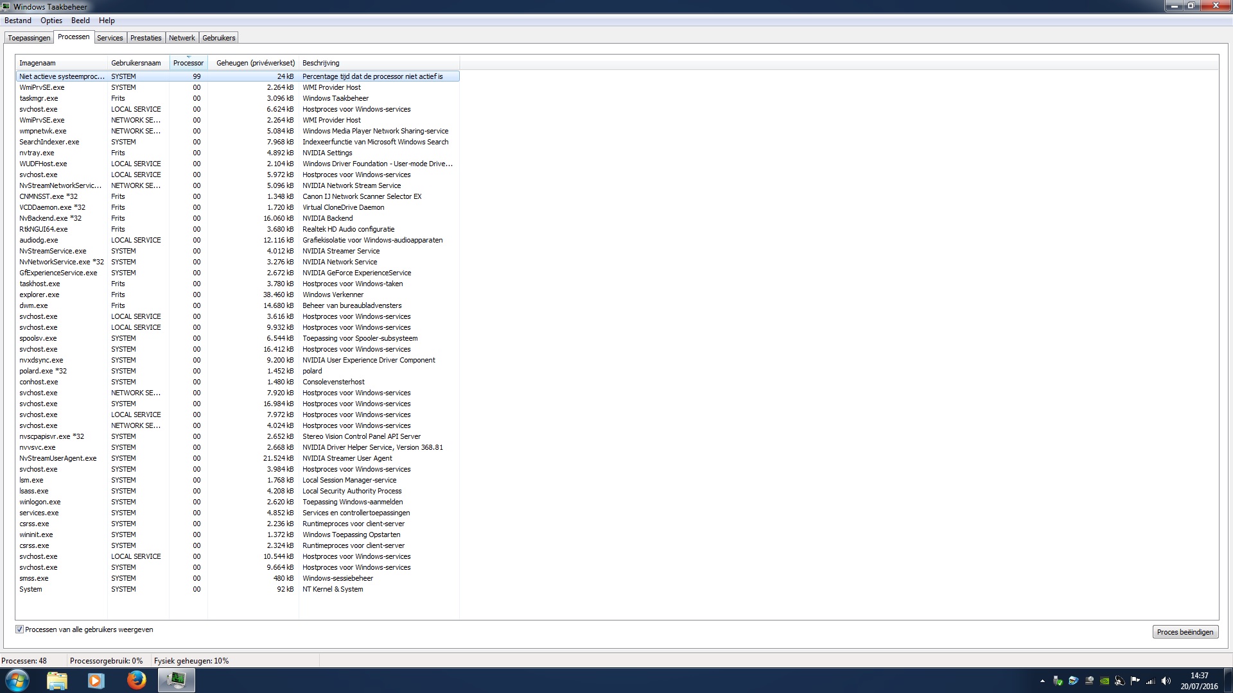Select SearchIndexer.exe in the list
Viewport: 1233px width, 693px height.
coord(238,142)
